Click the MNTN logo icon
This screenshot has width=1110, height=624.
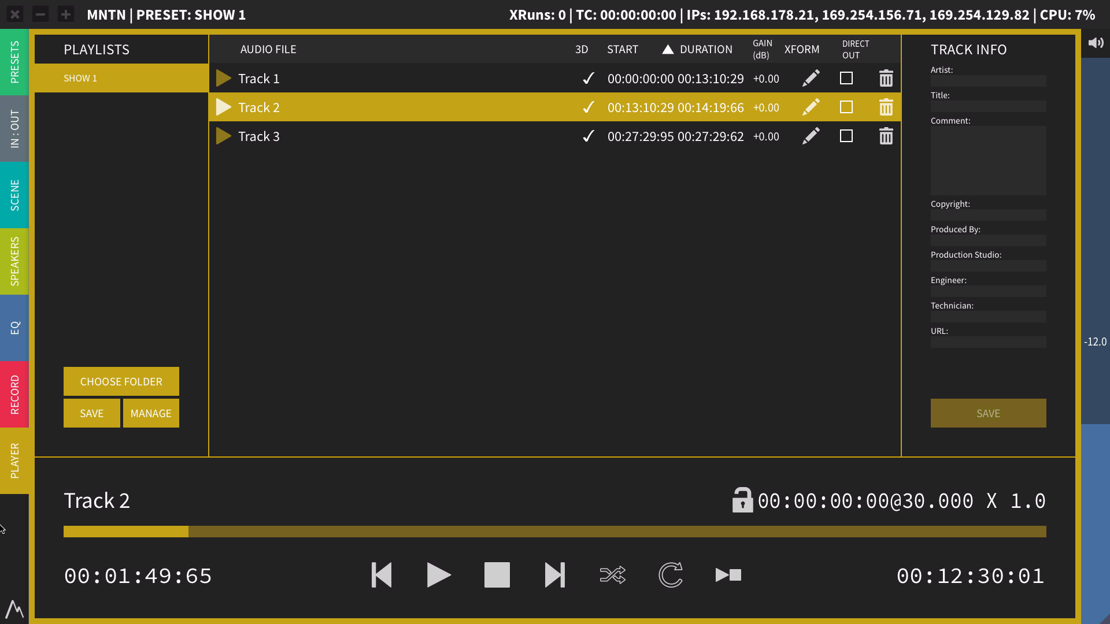point(14,609)
